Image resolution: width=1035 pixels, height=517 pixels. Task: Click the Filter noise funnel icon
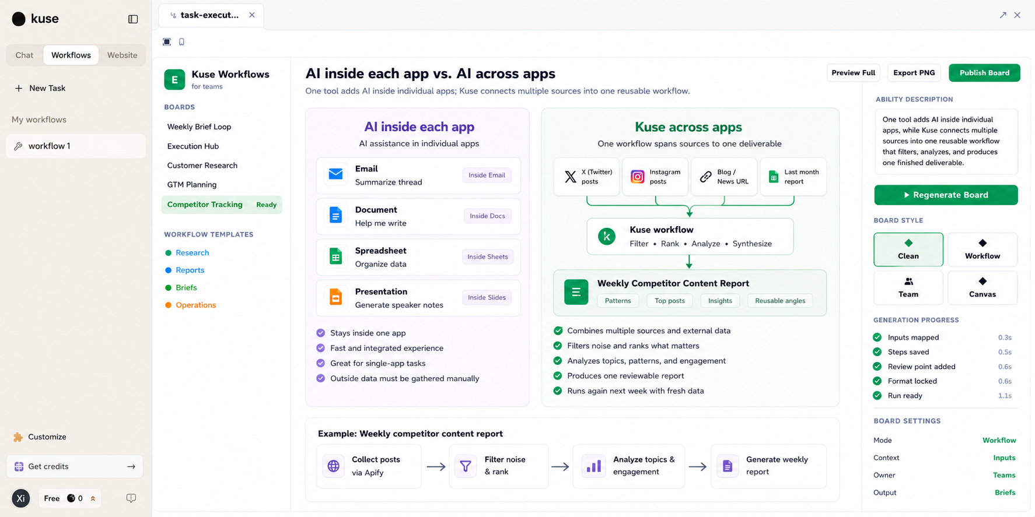pos(466,466)
